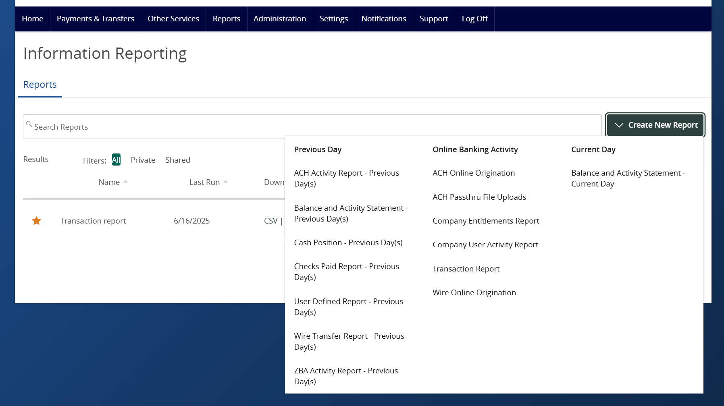Collapse the Create New Report dropdown
The image size is (724, 406).
pyautogui.click(x=655, y=125)
